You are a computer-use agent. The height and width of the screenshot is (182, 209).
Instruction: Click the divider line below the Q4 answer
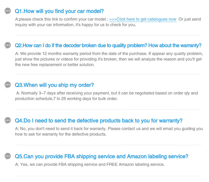[108, 145]
